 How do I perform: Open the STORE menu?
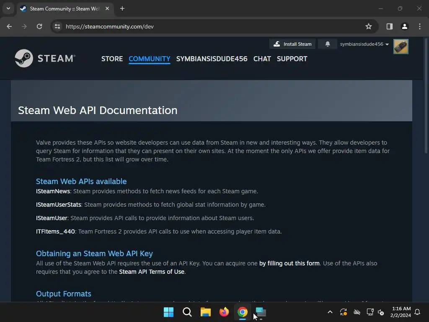112,59
